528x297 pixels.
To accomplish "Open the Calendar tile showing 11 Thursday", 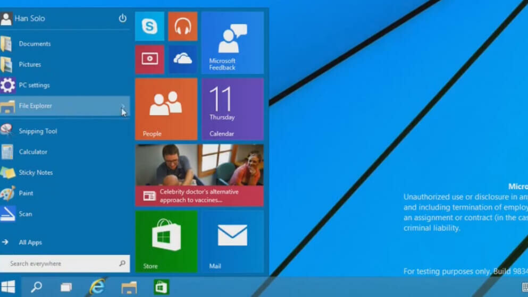I will [232, 109].
